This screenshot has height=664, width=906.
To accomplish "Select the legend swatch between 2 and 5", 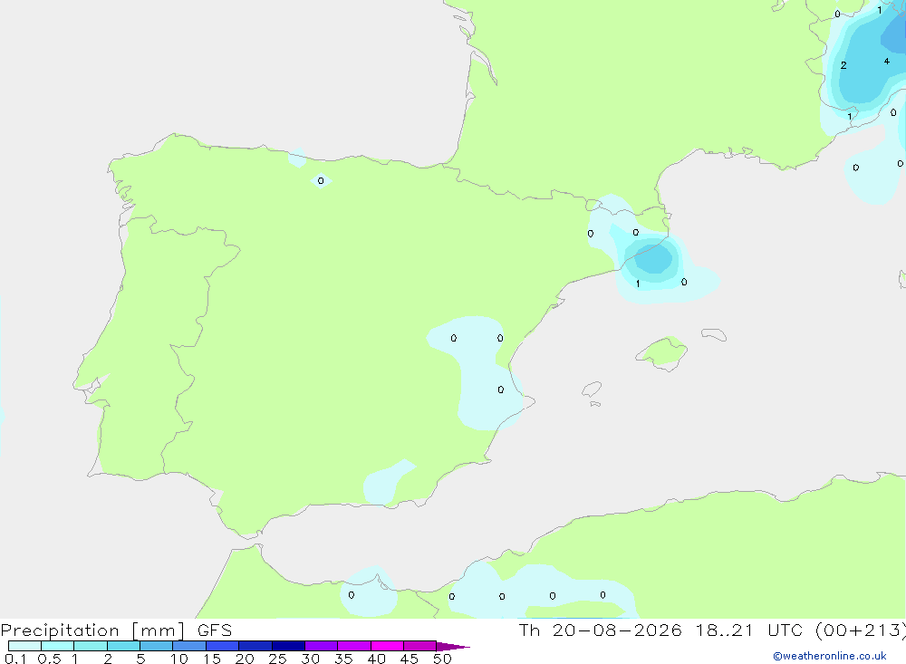I will pyautogui.click(x=123, y=646).
